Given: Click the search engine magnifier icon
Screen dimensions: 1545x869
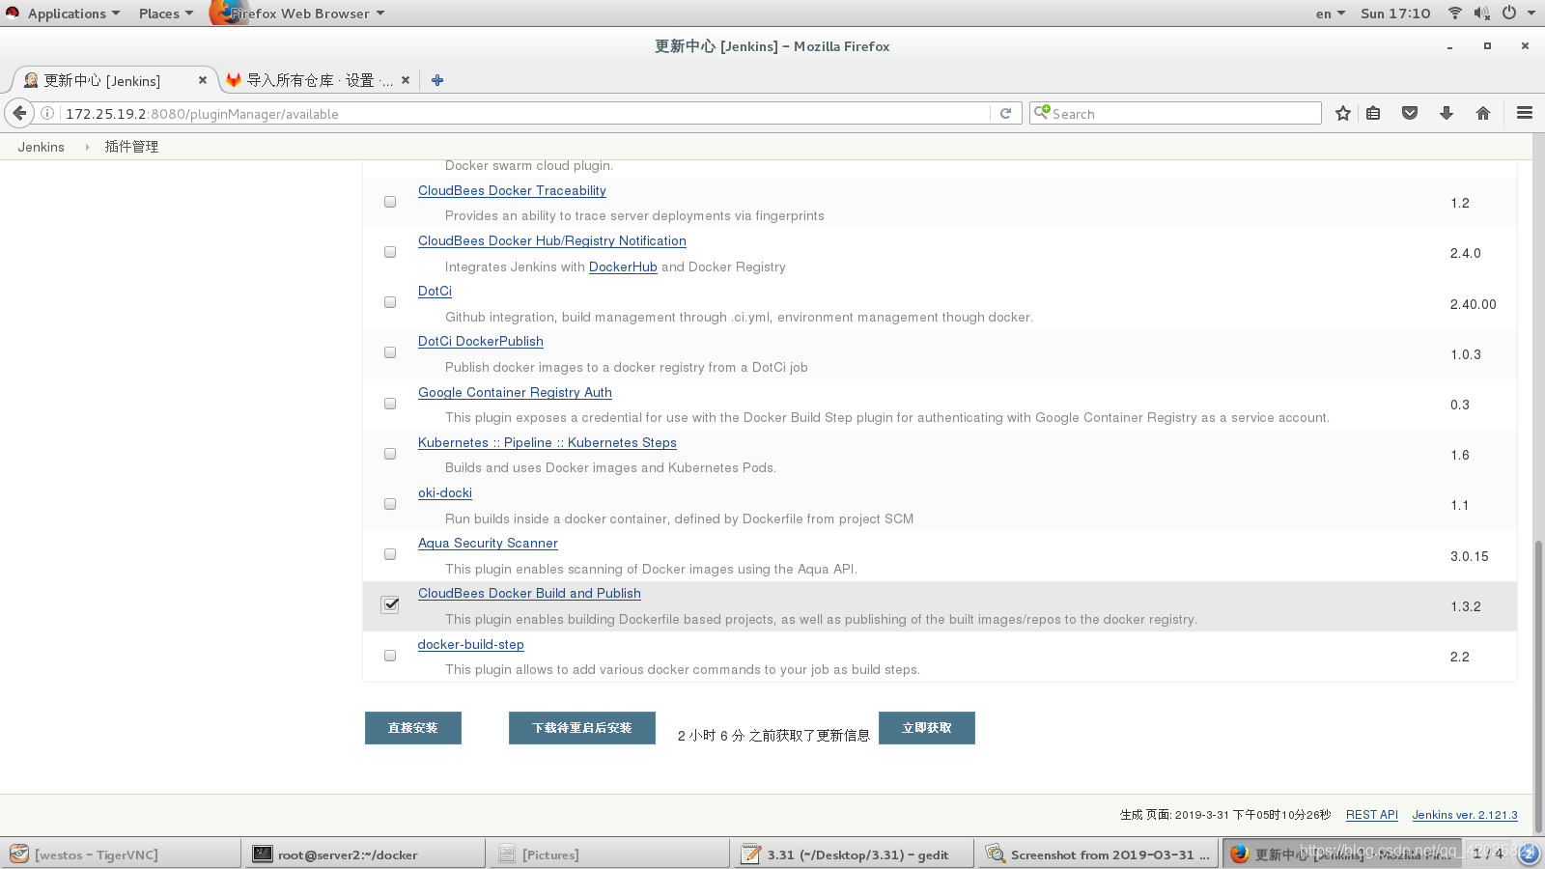Looking at the screenshot, I should (1041, 112).
